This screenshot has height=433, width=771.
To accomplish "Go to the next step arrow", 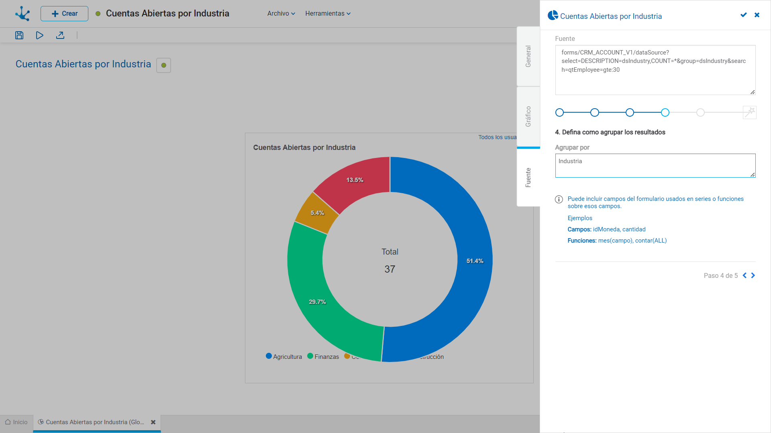I will pos(753,275).
